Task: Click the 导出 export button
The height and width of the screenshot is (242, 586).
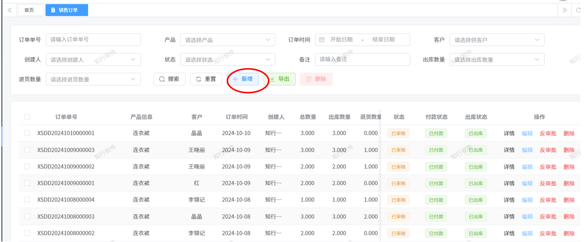Action: tap(279, 79)
